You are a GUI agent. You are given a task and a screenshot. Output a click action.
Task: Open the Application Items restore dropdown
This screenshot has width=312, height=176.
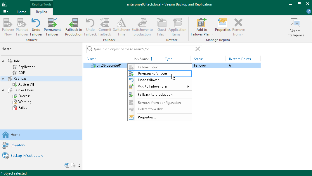coord(177,27)
